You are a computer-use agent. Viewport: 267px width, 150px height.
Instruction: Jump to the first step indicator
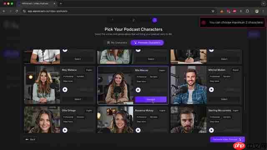[x=112, y=20]
